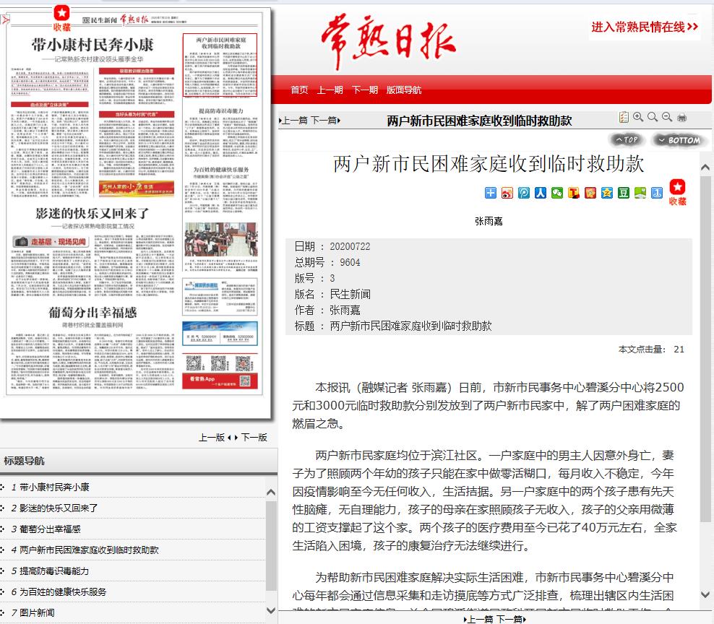Click the red-outlined article on the page thumbnail
This screenshot has width=714, height=624.
[220, 65]
